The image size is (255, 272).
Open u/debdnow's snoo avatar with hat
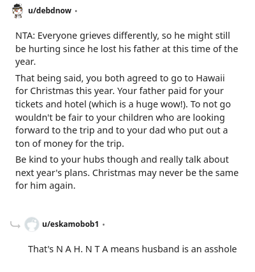[17, 11]
